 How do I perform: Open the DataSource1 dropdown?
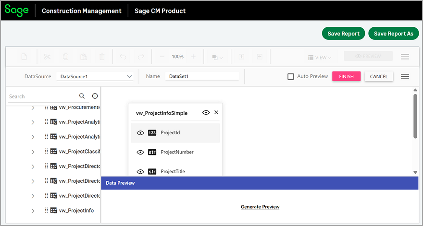point(95,76)
